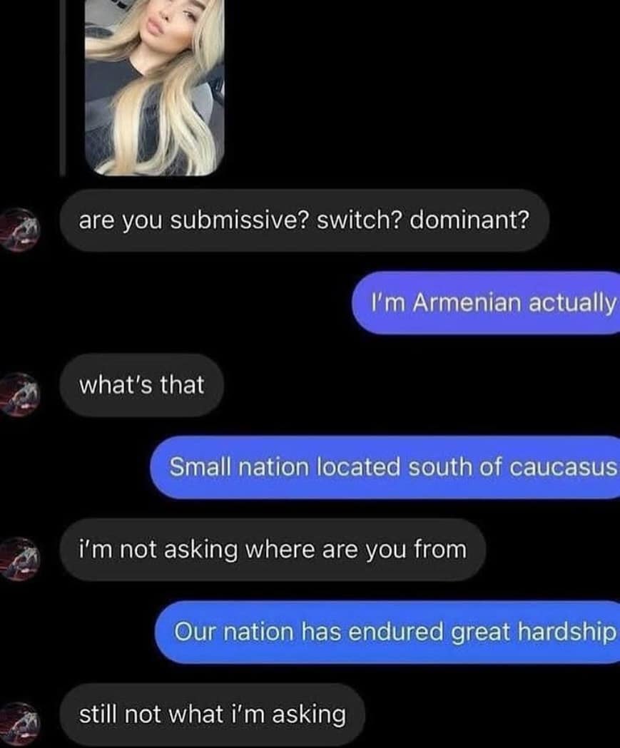Click the vertical reply quote bar beside photo

tap(62, 88)
